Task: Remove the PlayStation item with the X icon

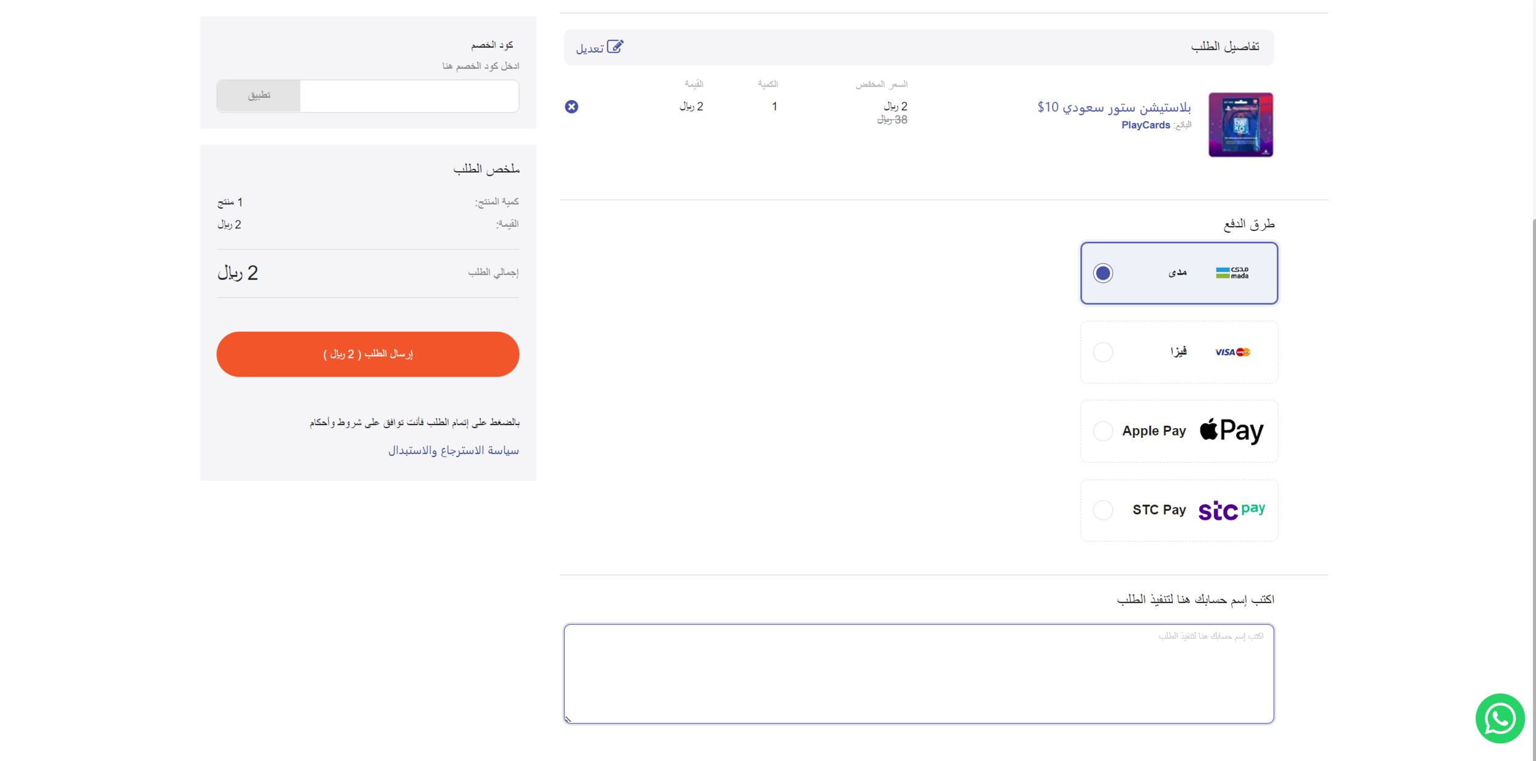Action: (x=571, y=107)
